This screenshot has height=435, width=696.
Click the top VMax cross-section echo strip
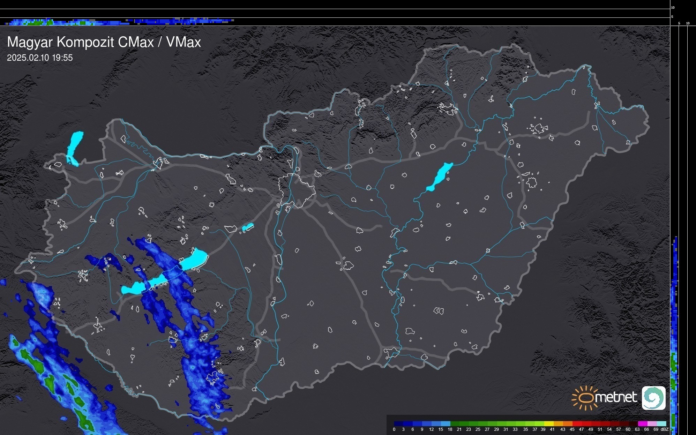(119, 22)
